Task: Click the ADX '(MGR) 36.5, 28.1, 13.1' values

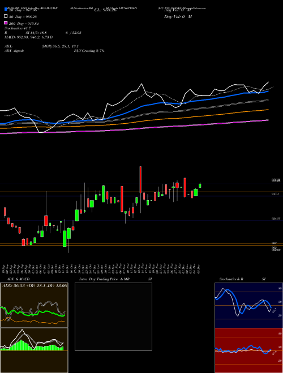Action: tap(60, 46)
